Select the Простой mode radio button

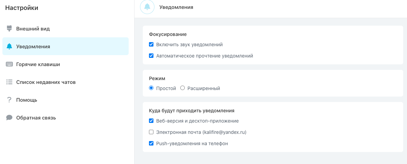point(151,88)
